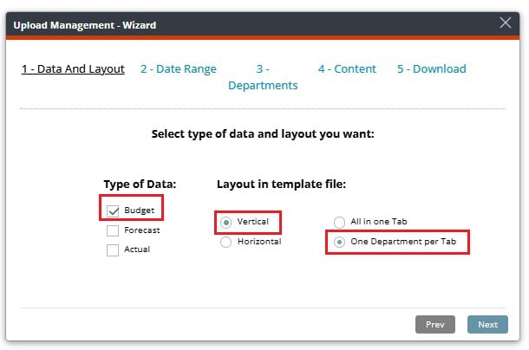Enable the Forecast checkbox
Screen dimensions: 529x350
(113, 230)
